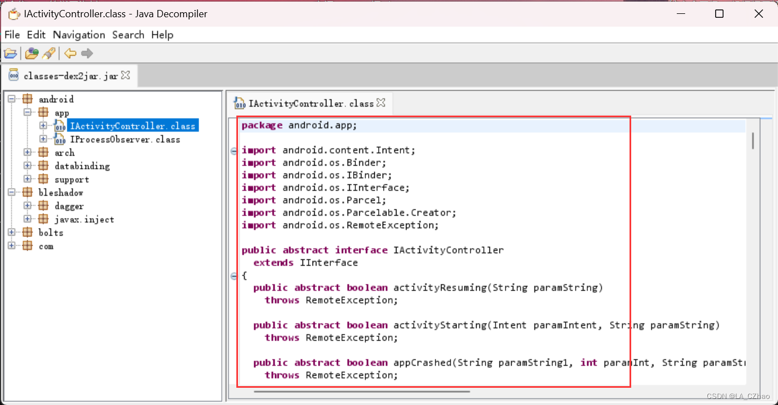The width and height of the screenshot is (778, 405).
Task: Collapse the android tree node
Action: pos(12,99)
